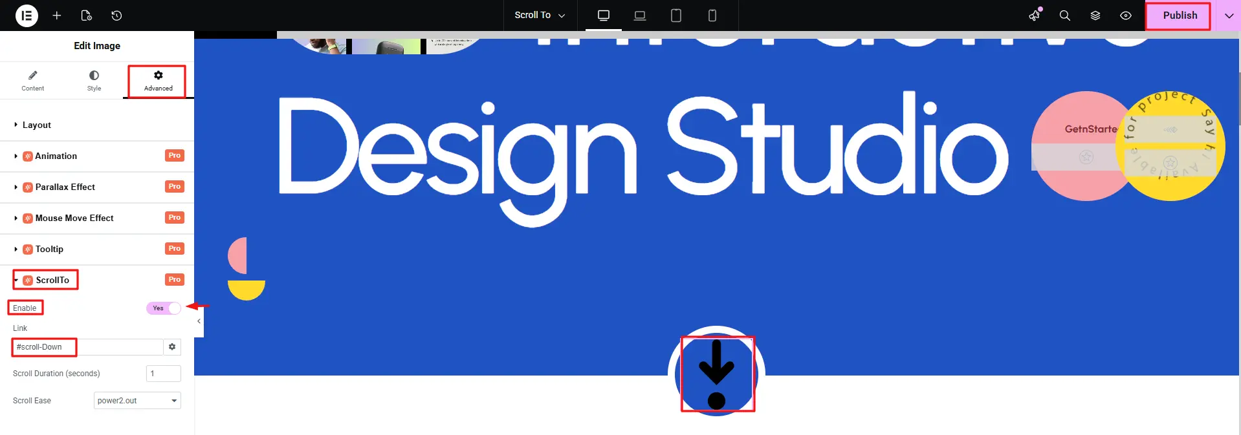Viewport: 1241px width, 435px height.
Task: Preview changes with the eye icon
Action: pos(1126,16)
